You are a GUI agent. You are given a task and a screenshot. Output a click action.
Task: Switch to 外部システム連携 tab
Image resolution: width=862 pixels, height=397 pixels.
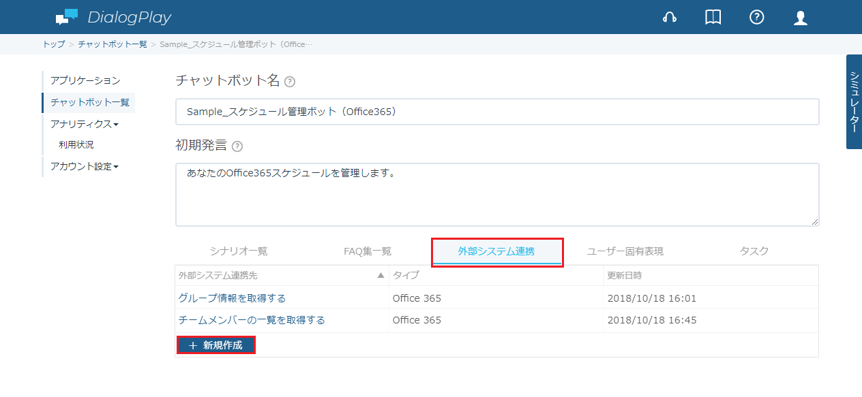[x=496, y=252]
